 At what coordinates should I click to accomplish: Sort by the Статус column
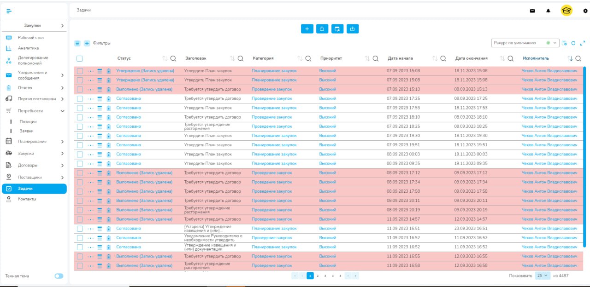coord(165,58)
